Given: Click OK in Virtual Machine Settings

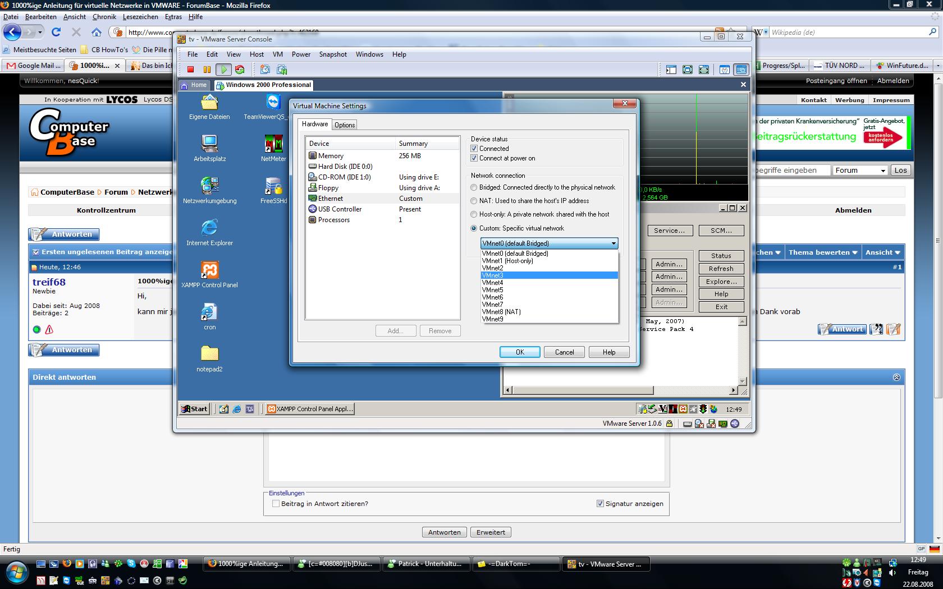Looking at the screenshot, I should click(520, 352).
